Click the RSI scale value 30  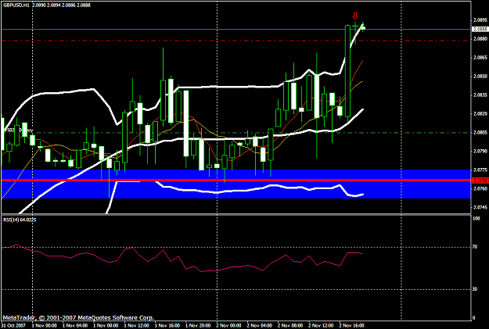[x=475, y=289]
